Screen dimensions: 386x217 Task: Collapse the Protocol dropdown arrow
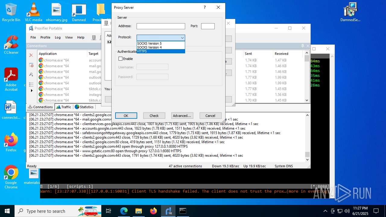[x=182, y=38]
